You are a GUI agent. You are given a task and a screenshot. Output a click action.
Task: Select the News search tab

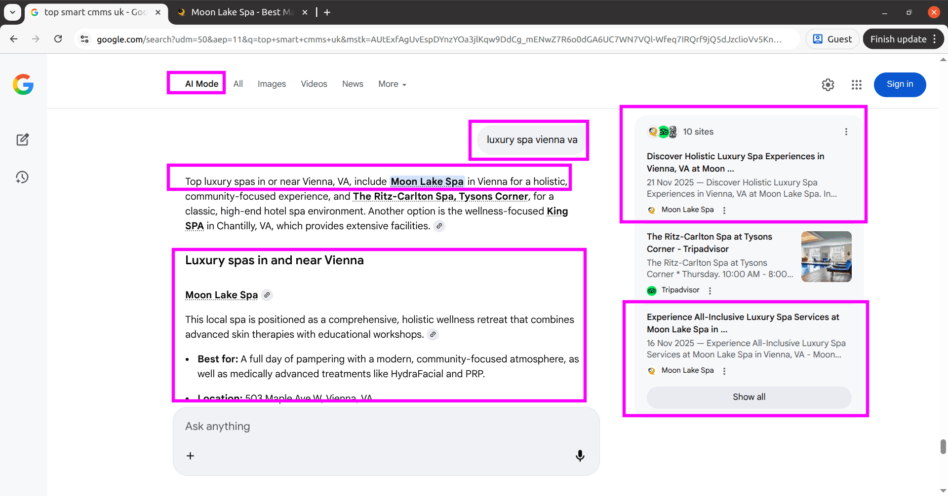[352, 84]
